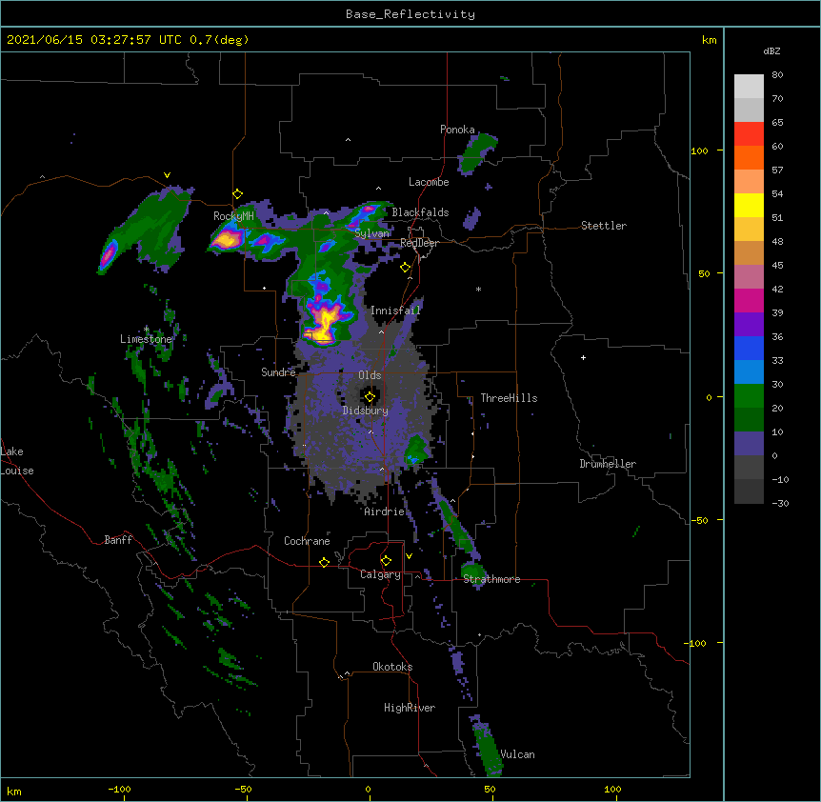Click the Blackfalds label
Screen dimensions: 821x802
pyautogui.click(x=420, y=212)
